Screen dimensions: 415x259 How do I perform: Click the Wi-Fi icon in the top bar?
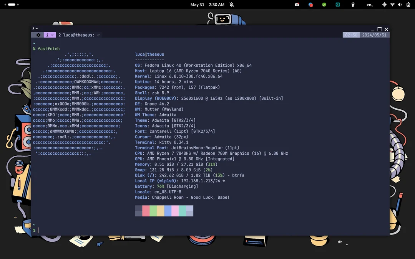click(392, 5)
